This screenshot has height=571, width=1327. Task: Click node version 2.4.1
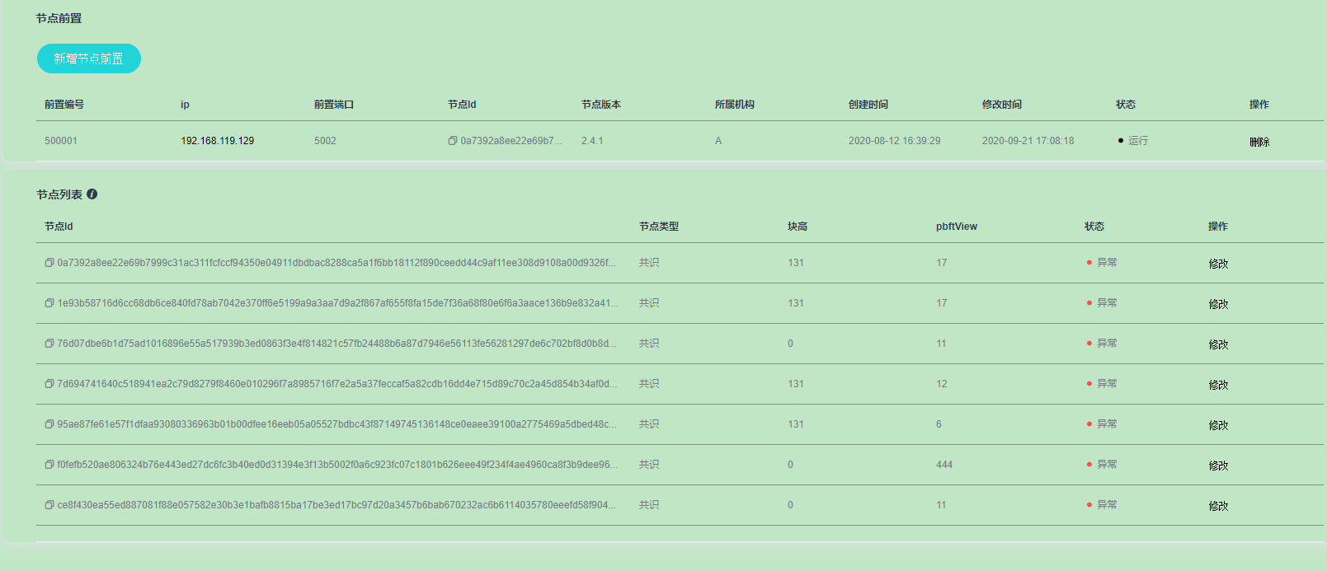pos(592,141)
